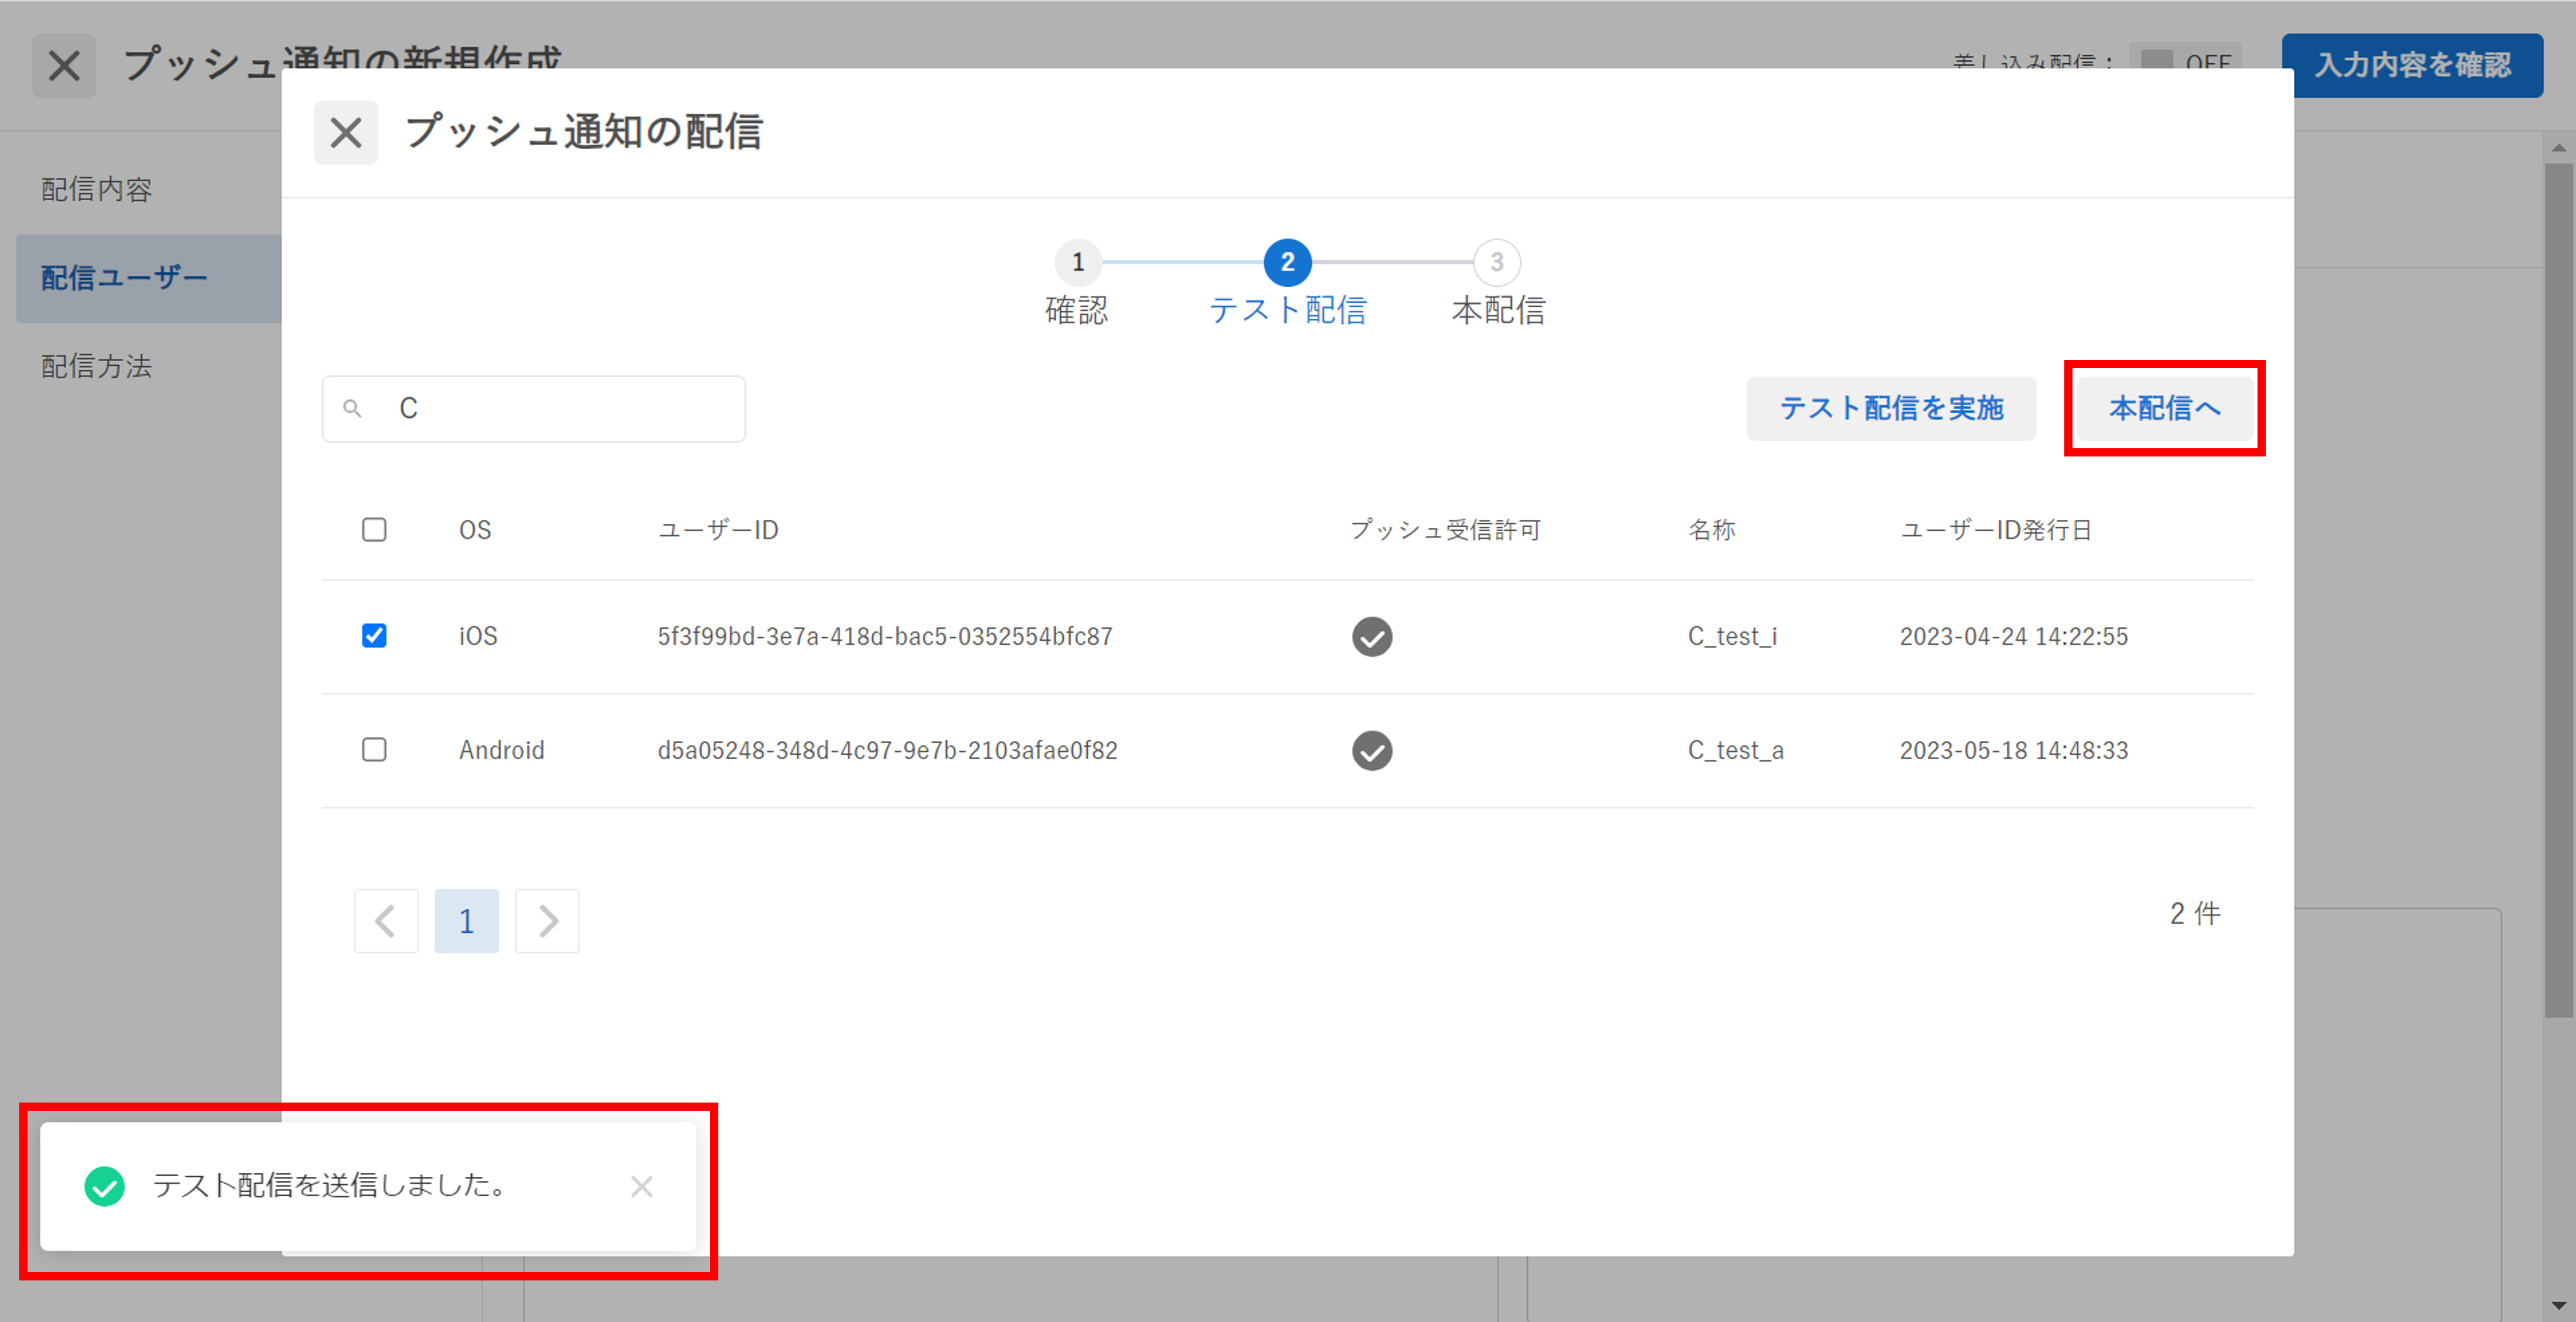The width and height of the screenshot is (2576, 1322).
Task: Click the iOS cell in the table
Action: [x=478, y=637]
